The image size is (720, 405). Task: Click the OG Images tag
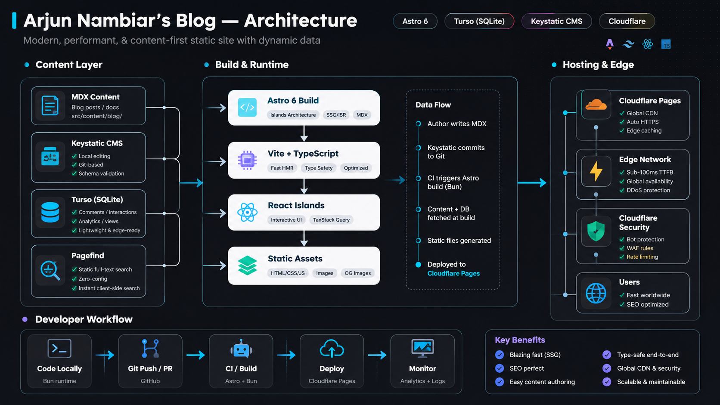357,273
